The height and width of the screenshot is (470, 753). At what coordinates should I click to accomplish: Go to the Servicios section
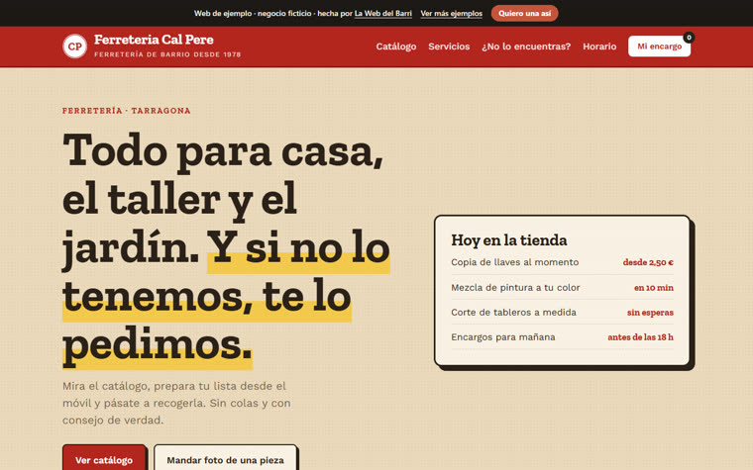[449, 47]
